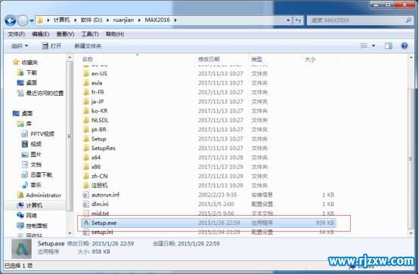This screenshot has height=274, width=419.
Task: Go back with the Back arrow button
Action: click(10, 20)
